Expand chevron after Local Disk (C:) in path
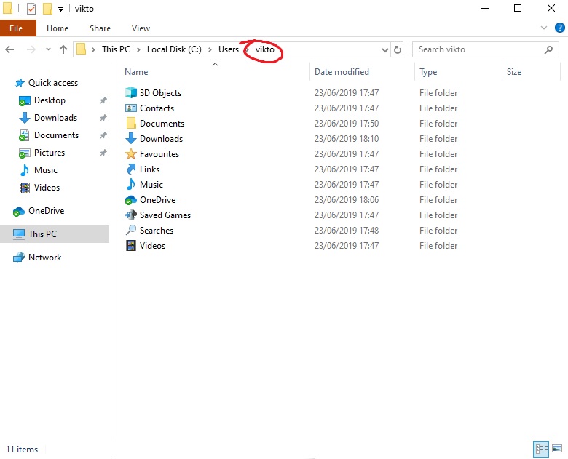The width and height of the screenshot is (568, 459). click(210, 49)
